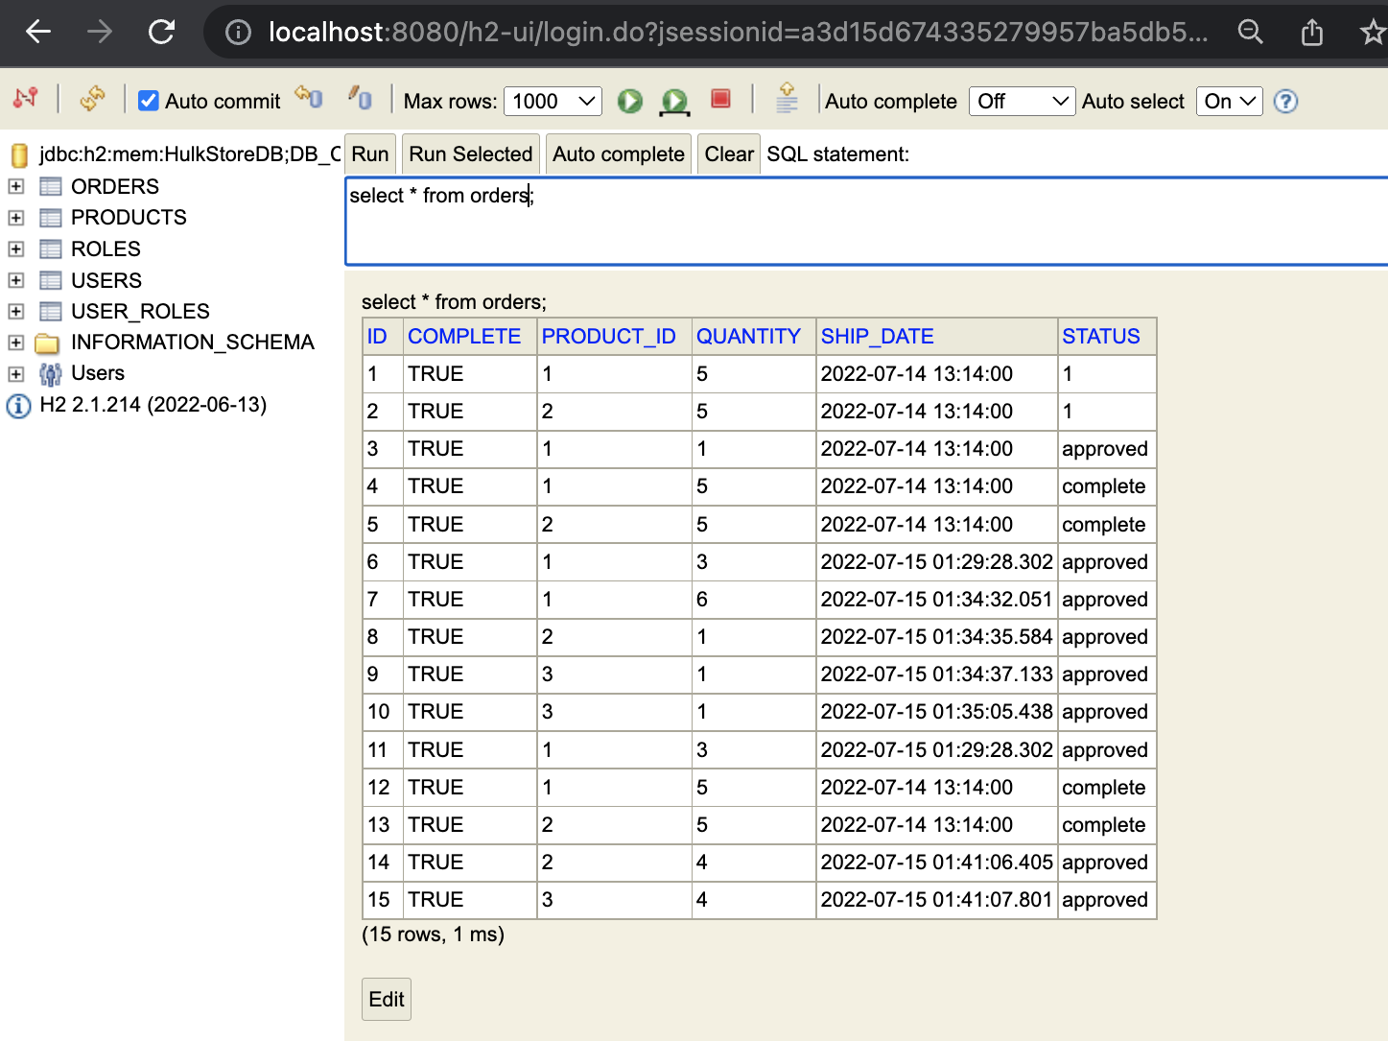
Task: Click the localhost URL address bar
Action: coord(739,33)
